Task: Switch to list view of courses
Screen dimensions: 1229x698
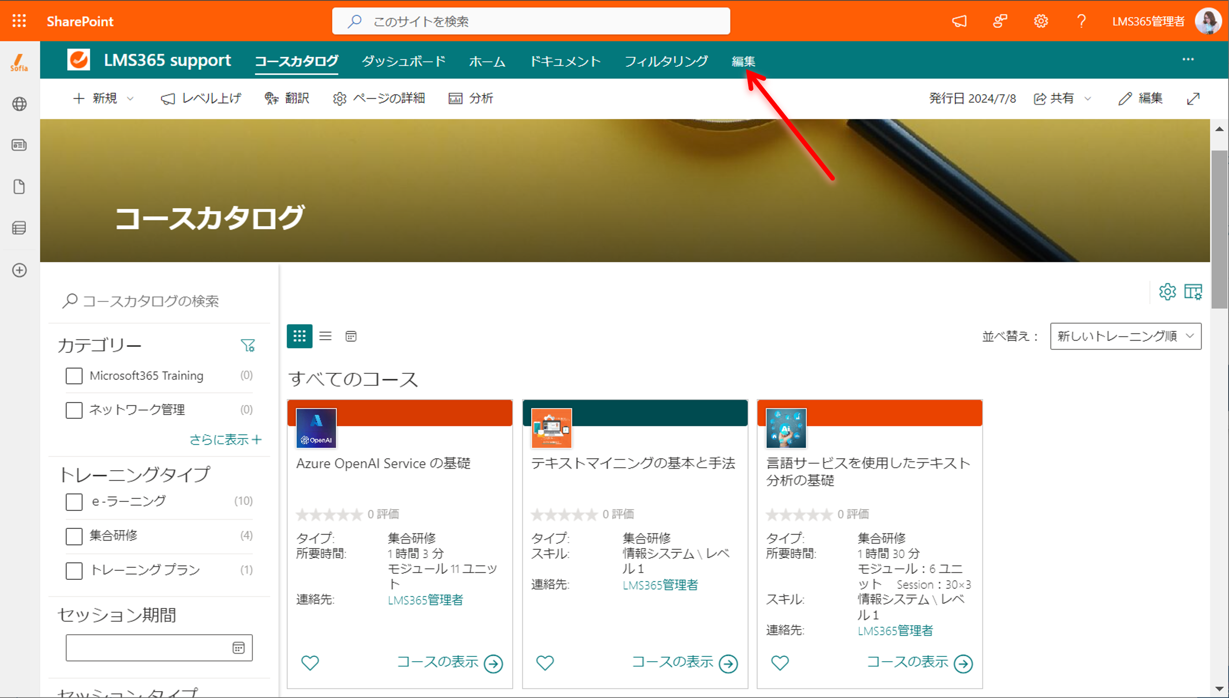Action: tap(326, 336)
